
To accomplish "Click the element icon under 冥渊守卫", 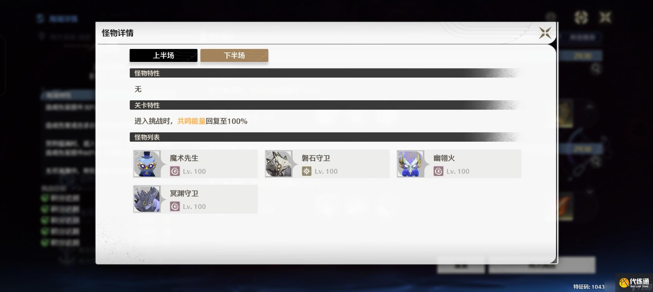I will [x=175, y=207].
